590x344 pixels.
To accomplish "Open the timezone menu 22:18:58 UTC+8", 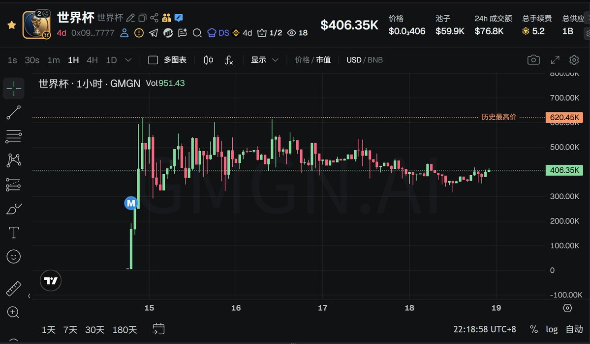I will (485, 329).
